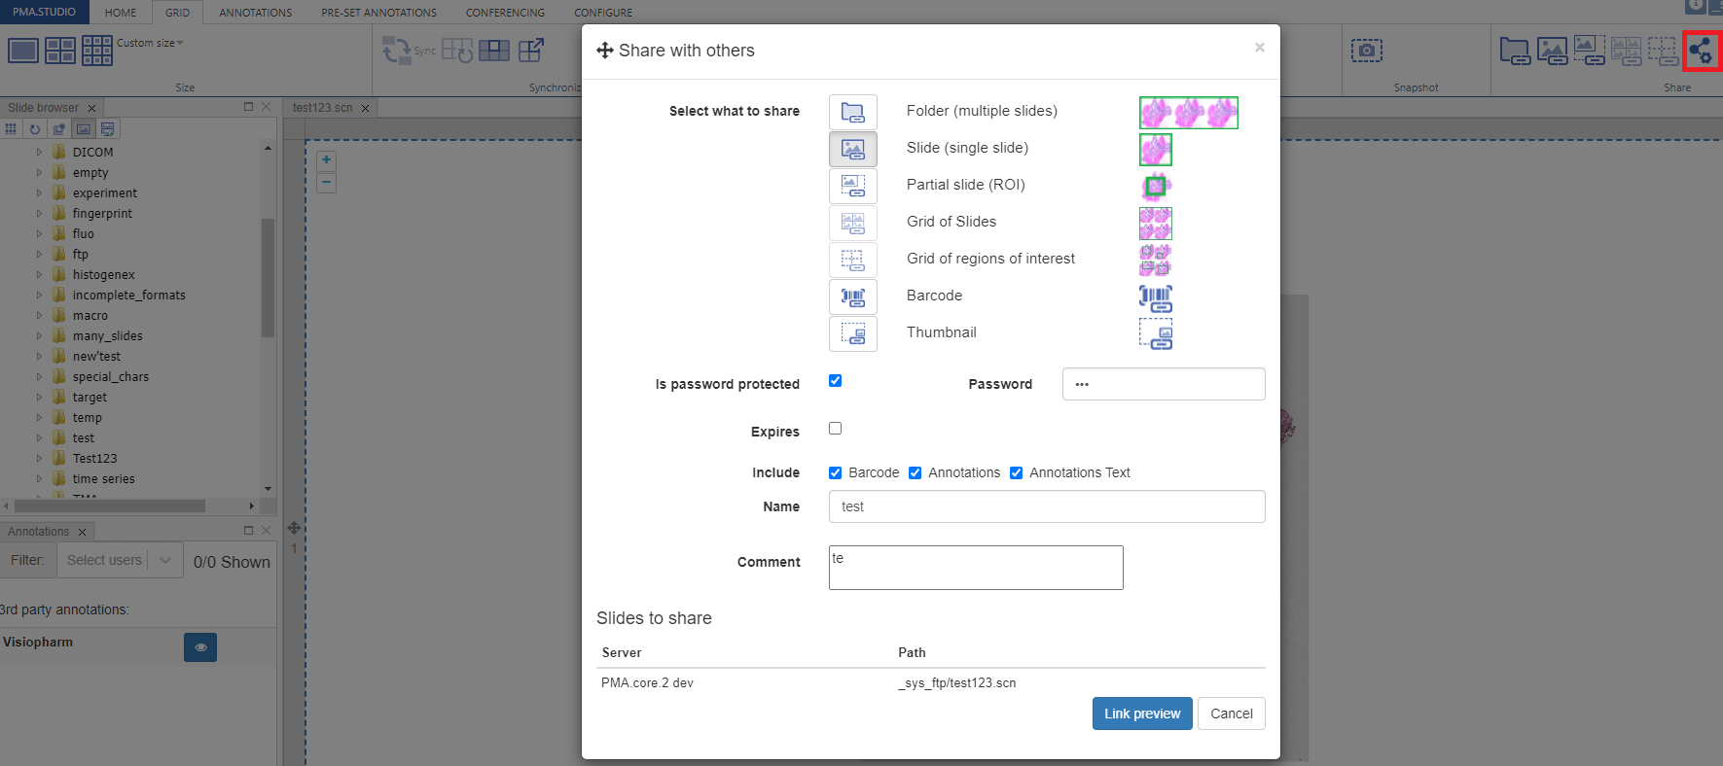Click the Name input field
1723x766 pixels.
click(x=1046, y=506)
